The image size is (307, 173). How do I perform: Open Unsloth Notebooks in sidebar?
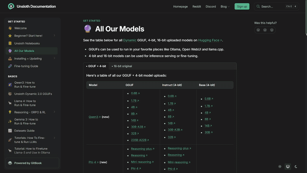pyautogui.click(x=31, y=43)
